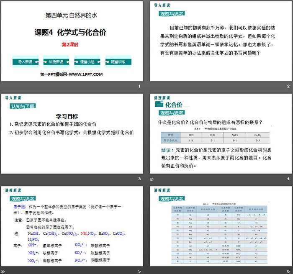293x274 pixels.
Task: Click the 化合价 section heading on slide 4
Action: (x=174, y=105)
